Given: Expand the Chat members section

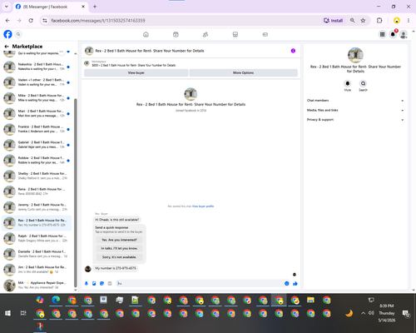Looking at the screenshot, I should 355,101.
